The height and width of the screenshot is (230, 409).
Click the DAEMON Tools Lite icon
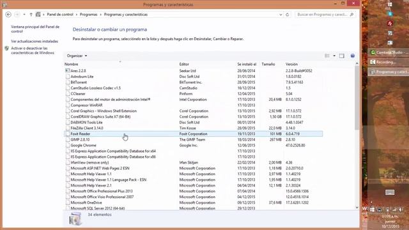pos(68,122)
